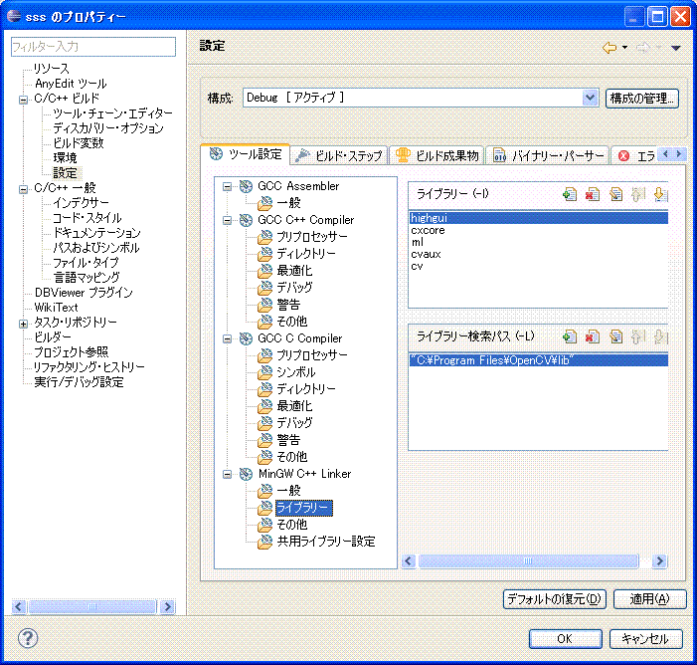Click the forward arrow navigation icon
This screenshot has height=665, width=697.
coord(642,47)
